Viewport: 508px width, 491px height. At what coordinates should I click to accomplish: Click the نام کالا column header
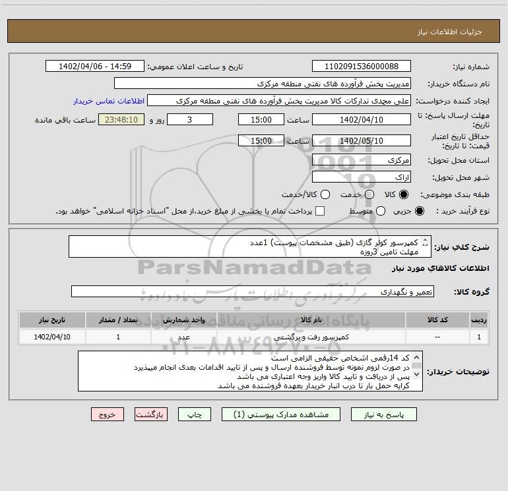(311, 320)
